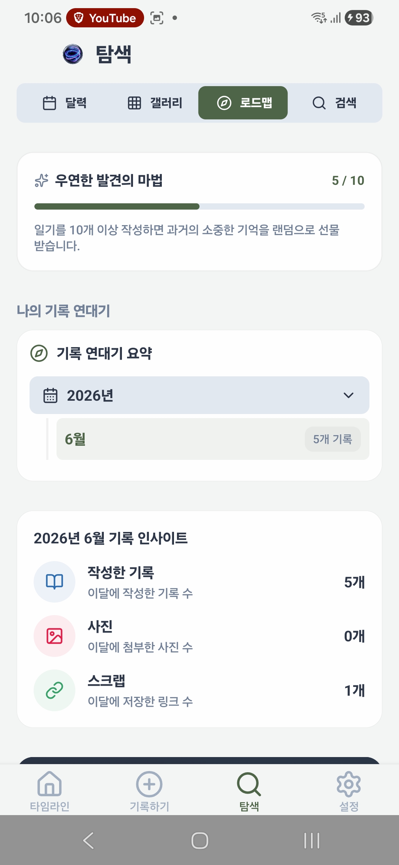Open 설정 settings from bottom navigation
399x865 pixels.
coord(349,791)
